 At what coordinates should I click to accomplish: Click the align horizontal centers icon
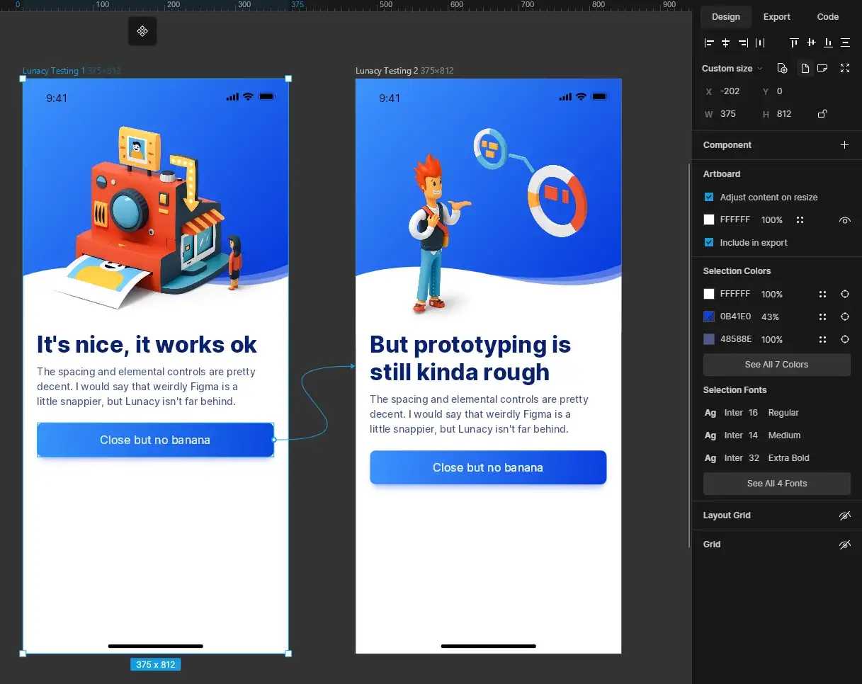pyautogui.click(x=726, y=43)
